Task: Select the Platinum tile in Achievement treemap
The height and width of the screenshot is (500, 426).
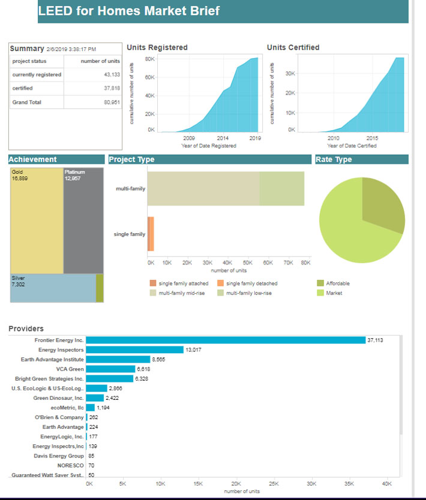Action: click(83, 221)
